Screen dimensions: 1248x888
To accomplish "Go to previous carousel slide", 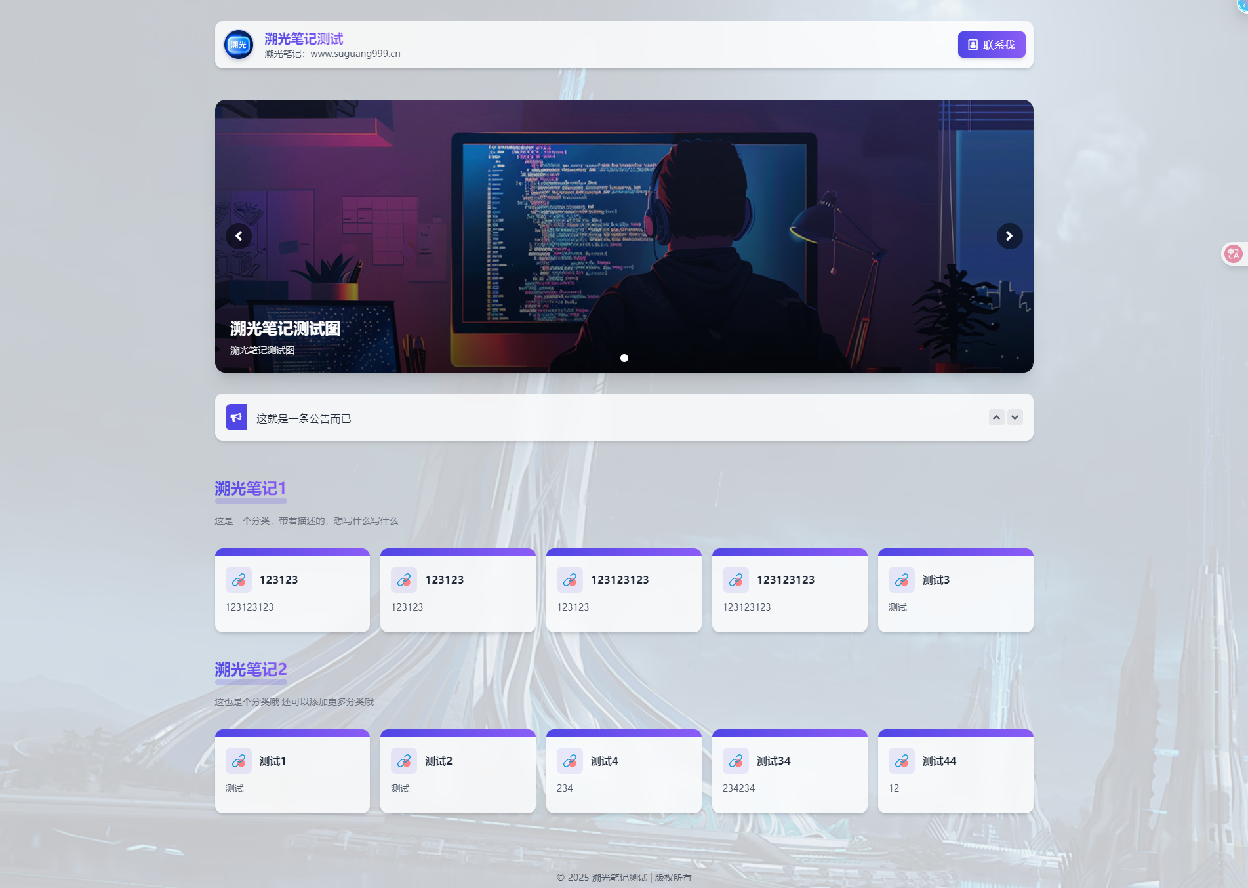I will click(x=239, y=236).
